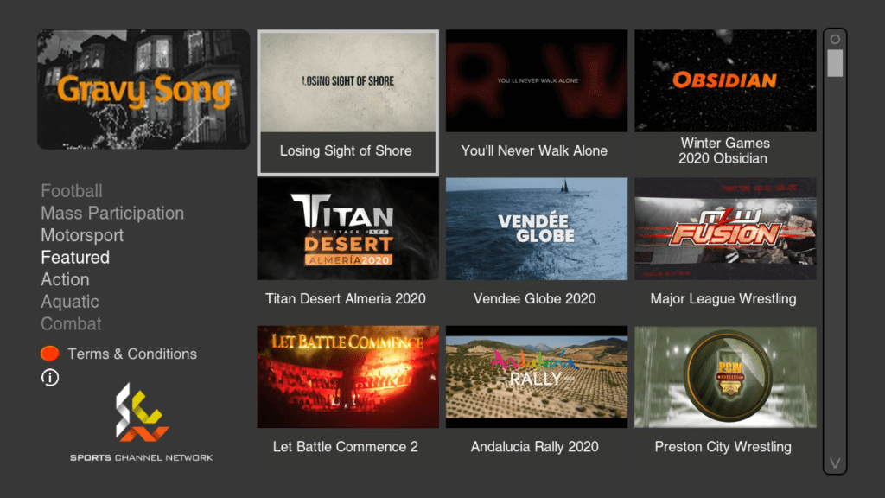Switch to the Action category
The height and width of the screenshot is (498, 885).
[x=65, y=279]
